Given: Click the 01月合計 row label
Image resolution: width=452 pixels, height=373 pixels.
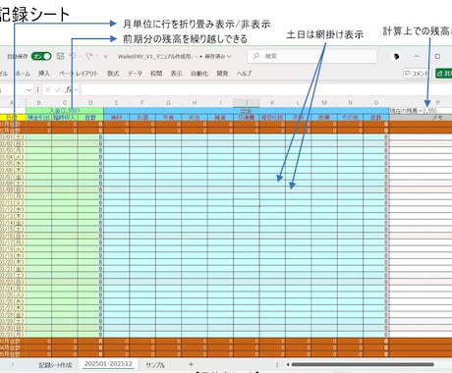Looking at the screenshot, I should tap(13, 124).
